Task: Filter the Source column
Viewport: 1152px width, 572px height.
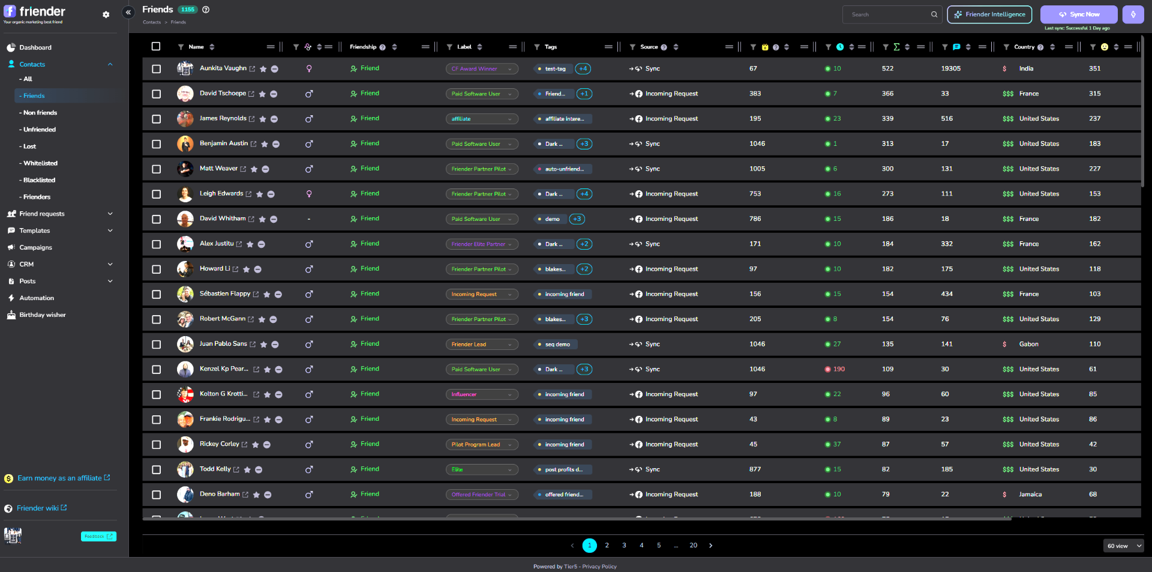Action: [632, 47]
